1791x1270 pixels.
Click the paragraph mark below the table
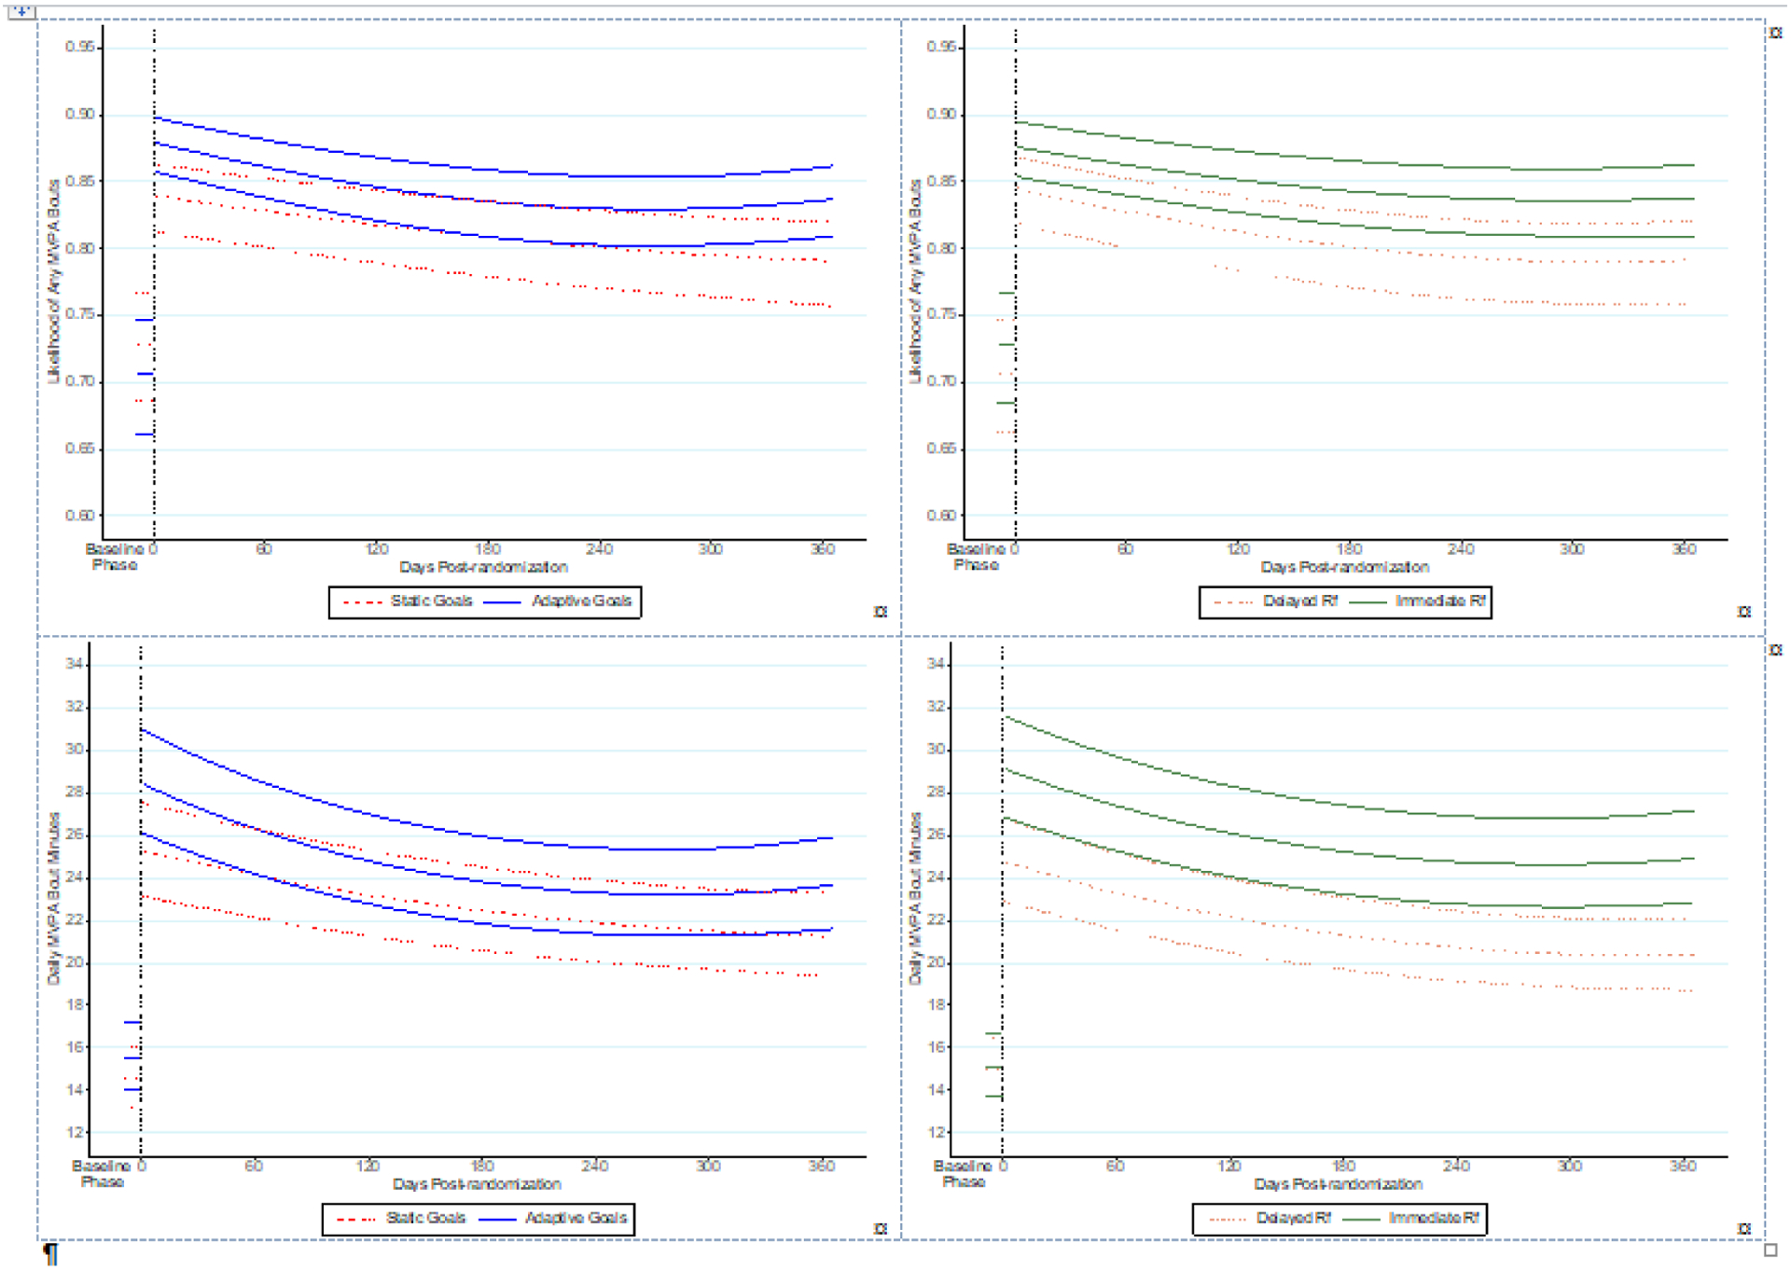50,1254
